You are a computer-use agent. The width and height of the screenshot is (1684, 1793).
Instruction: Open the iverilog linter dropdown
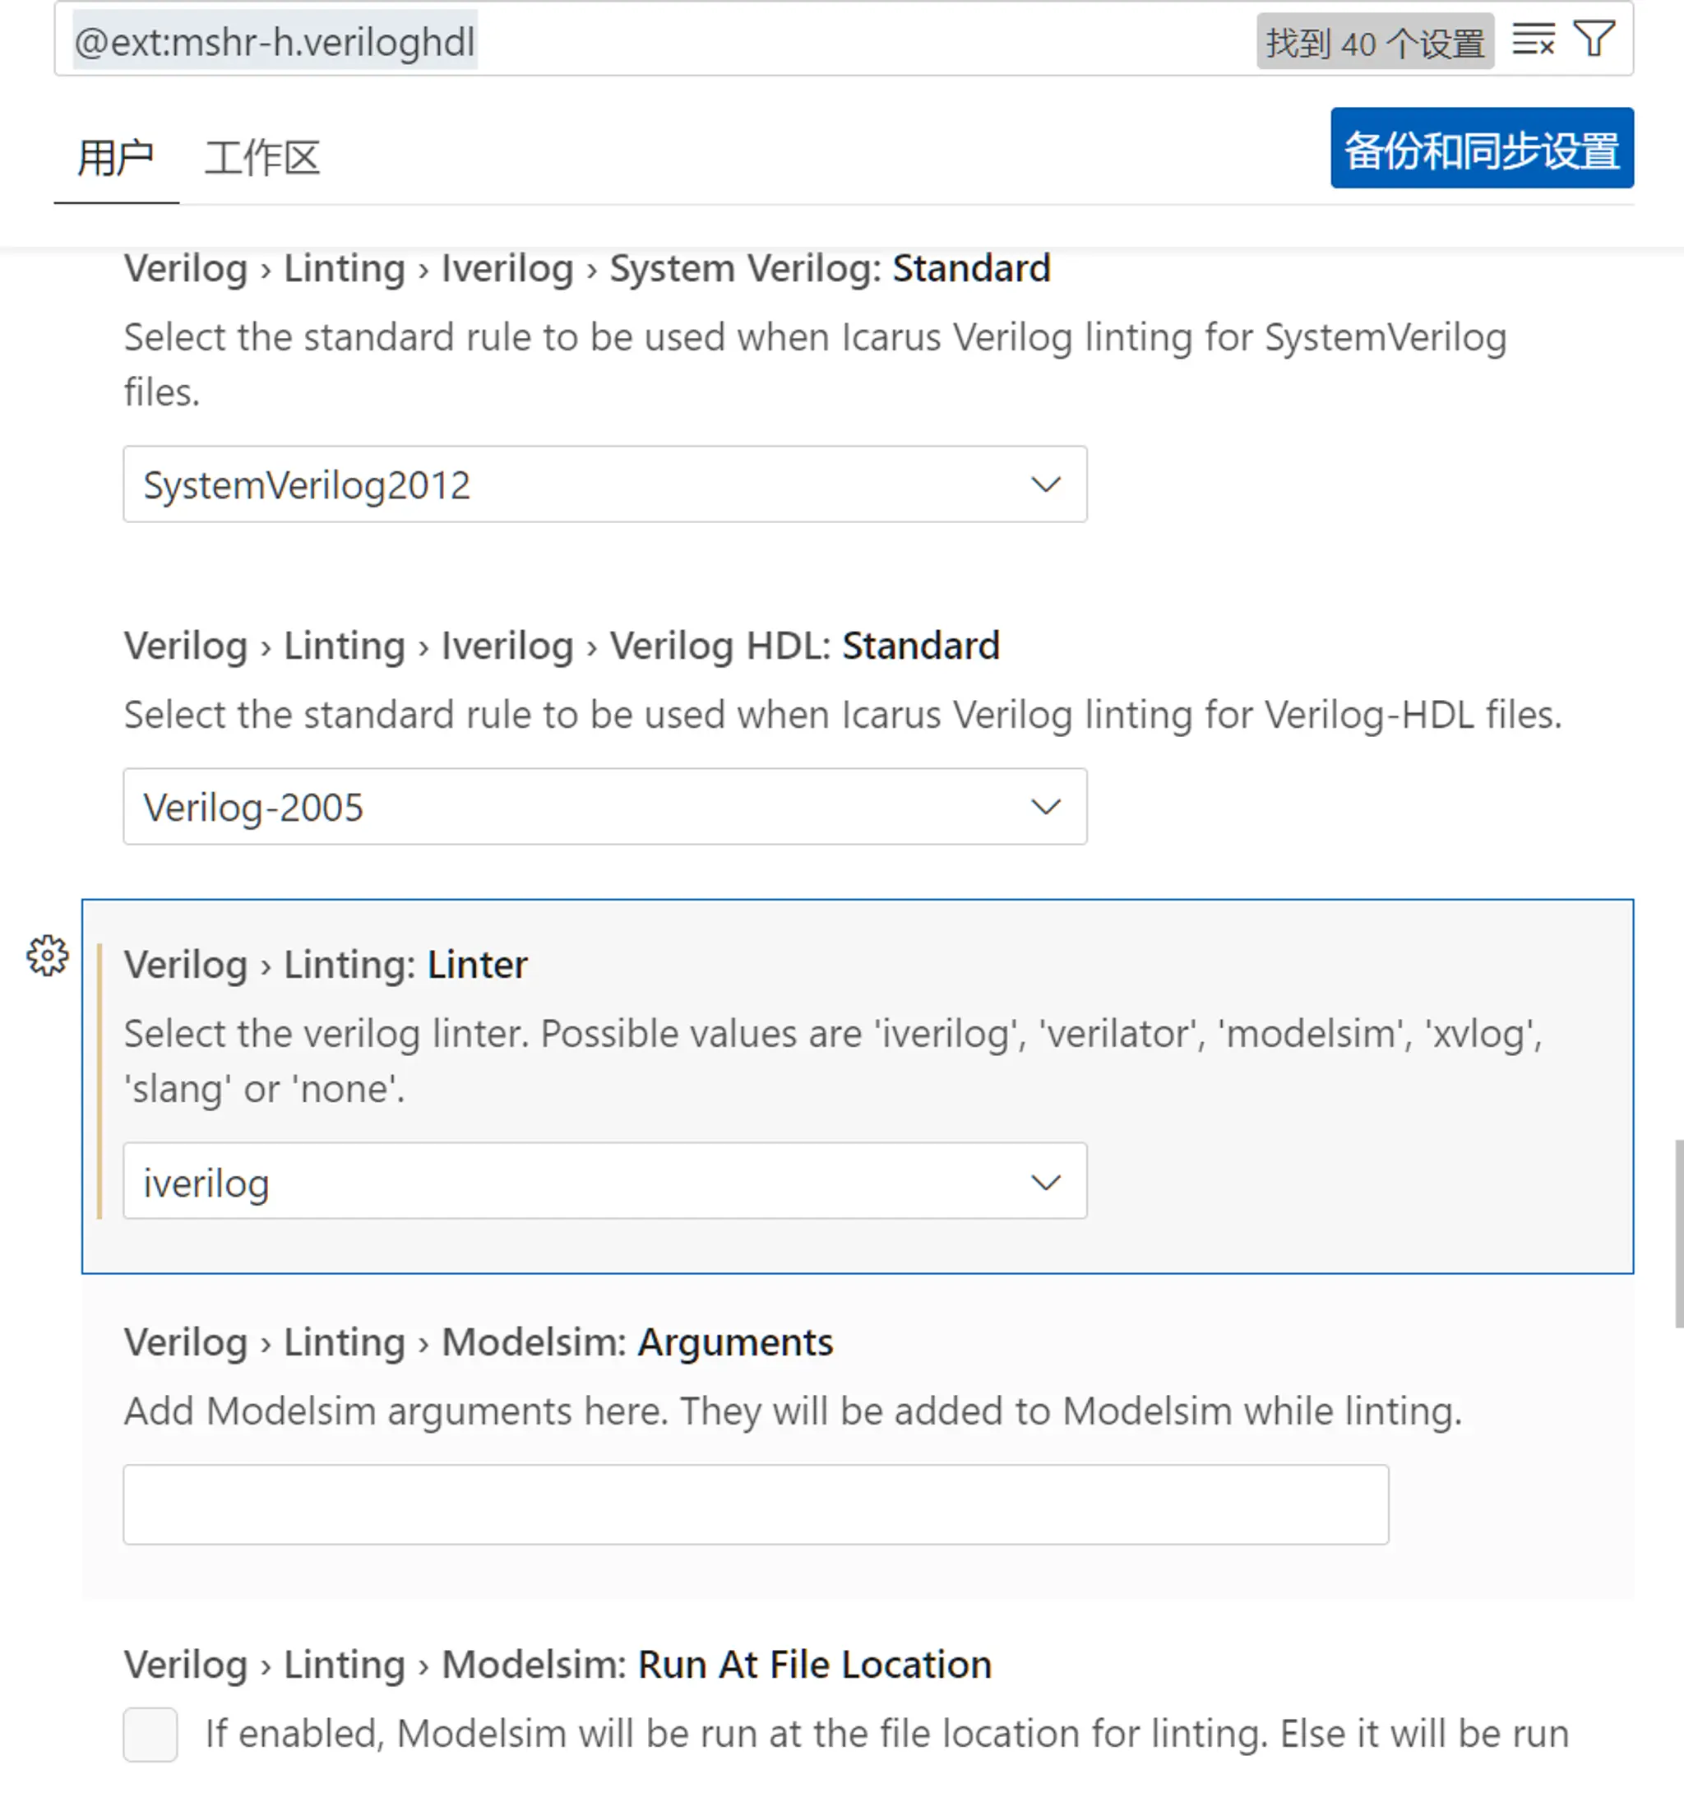pyautogui.click(x=605, y=1182)
